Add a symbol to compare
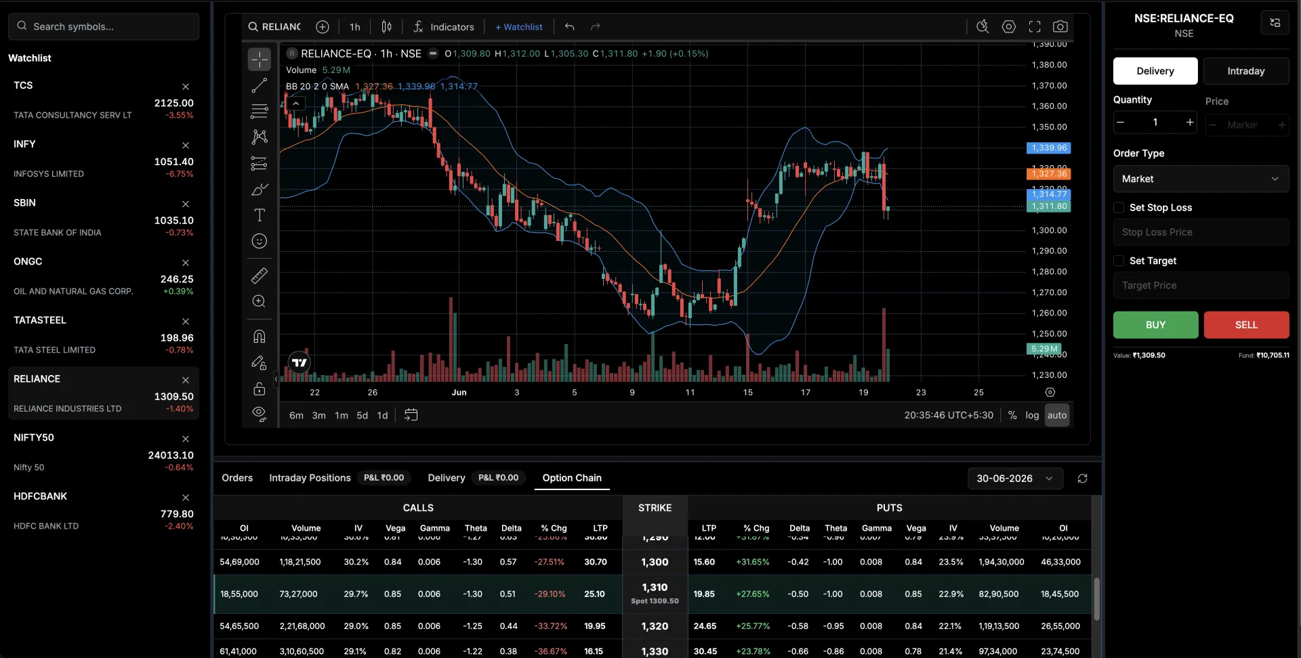 tap(323, 26)
